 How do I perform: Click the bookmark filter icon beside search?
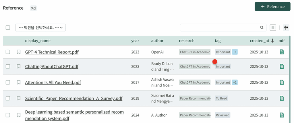[273, 28]
